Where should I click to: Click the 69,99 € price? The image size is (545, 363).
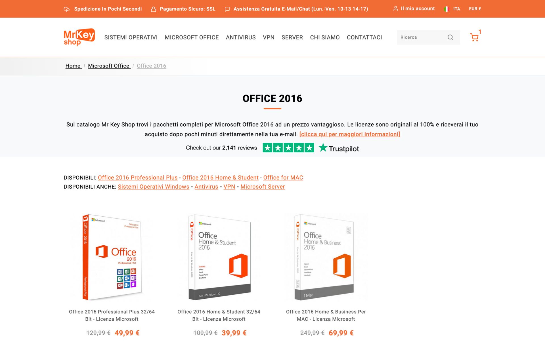click(341, 333)
